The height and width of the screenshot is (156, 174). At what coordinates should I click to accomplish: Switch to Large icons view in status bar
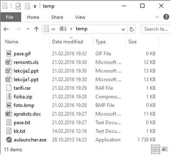tap(164, 149)
